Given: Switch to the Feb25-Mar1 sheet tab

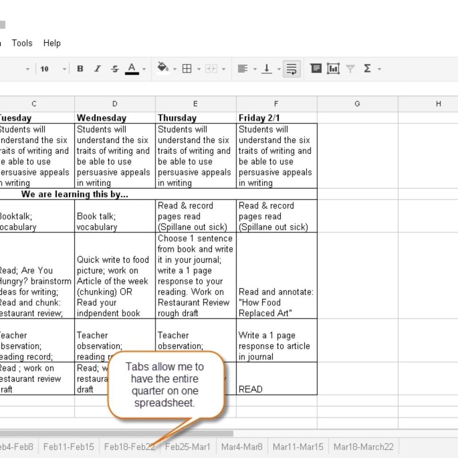Looking at the screenshot, I should pyautogui.click(x=188, y=447).
